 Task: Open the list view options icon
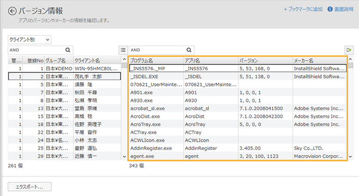[123, 50]
